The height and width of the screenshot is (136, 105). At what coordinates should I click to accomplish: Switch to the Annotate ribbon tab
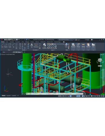point(12,42)
